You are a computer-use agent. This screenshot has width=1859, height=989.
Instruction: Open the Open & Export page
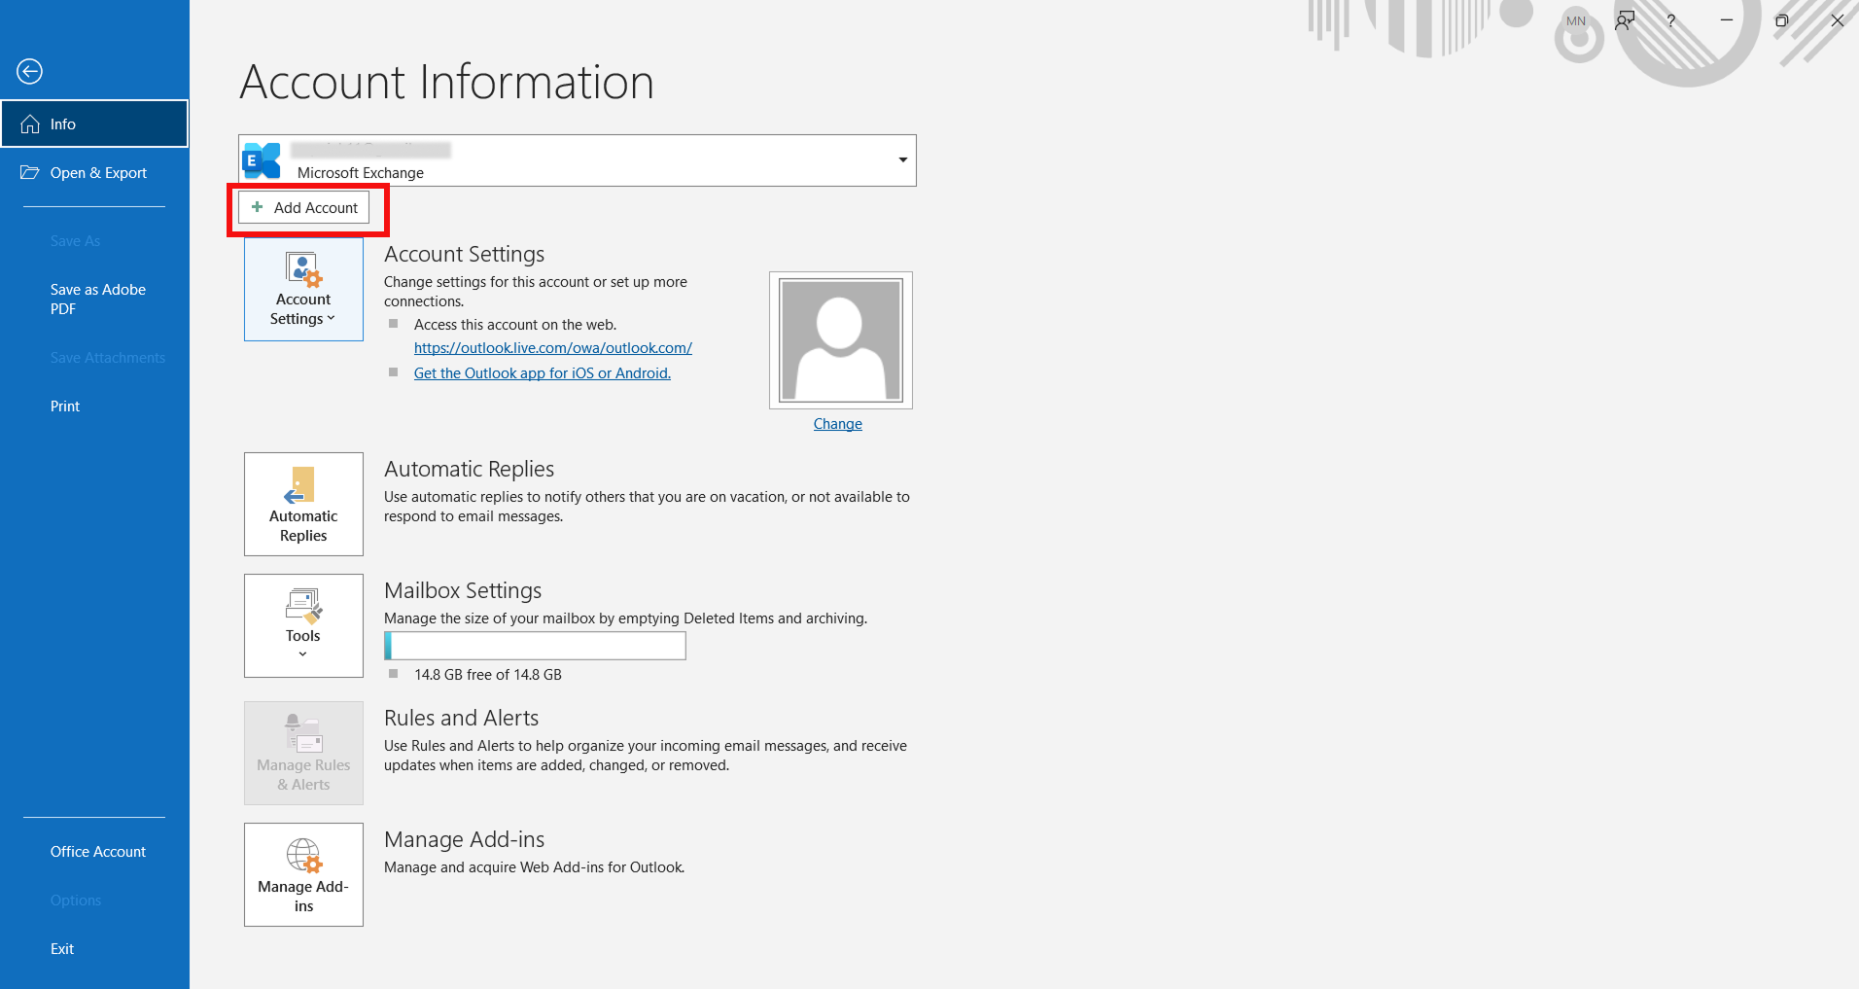click(94, 172)
